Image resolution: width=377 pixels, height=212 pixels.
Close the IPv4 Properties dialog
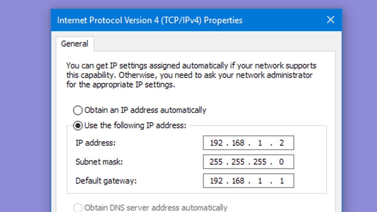point(331,20)
